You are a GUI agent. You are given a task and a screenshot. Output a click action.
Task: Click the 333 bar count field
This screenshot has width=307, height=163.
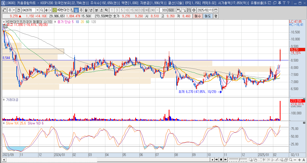click(163, 10)
